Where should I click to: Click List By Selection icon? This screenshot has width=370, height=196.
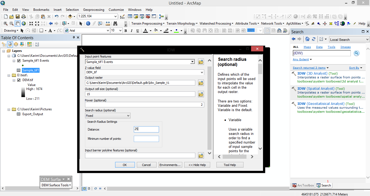click(x=22, y=44)
